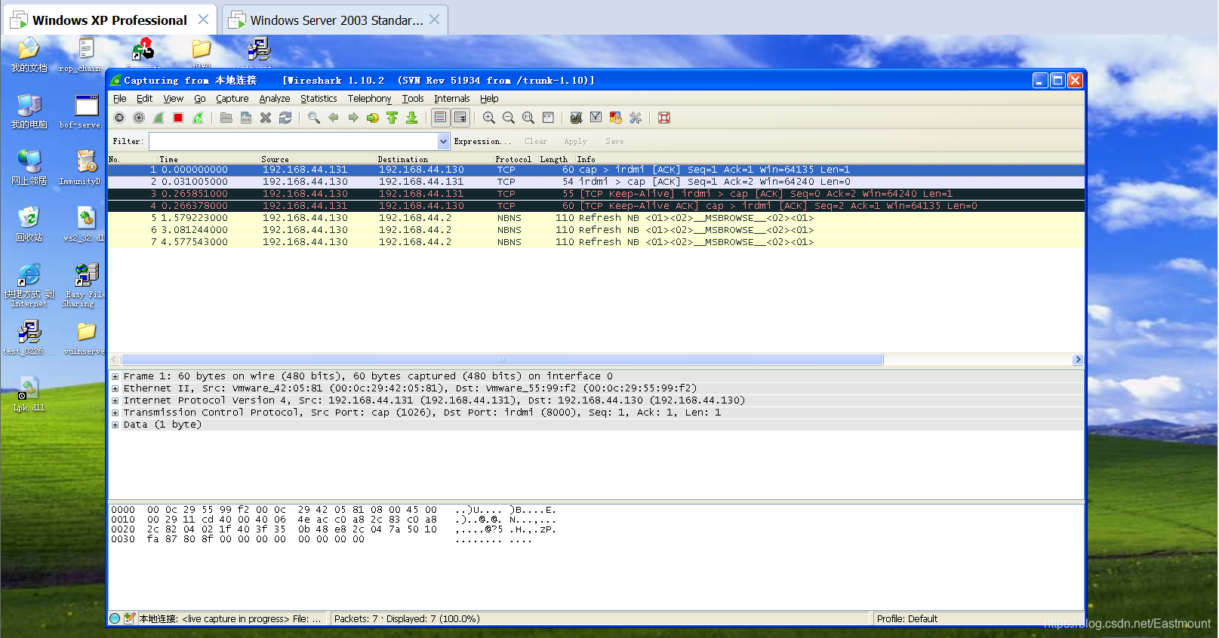Save the capture file icon
Screen dimensions: 1219x638
click(x=246, y=118)
